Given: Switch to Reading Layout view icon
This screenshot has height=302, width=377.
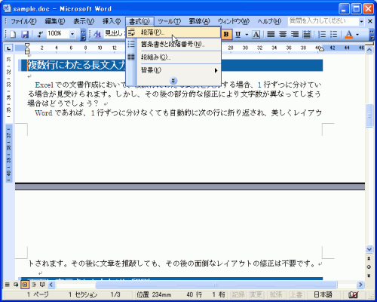Looking at the screenshot, I should click(42, 285).
